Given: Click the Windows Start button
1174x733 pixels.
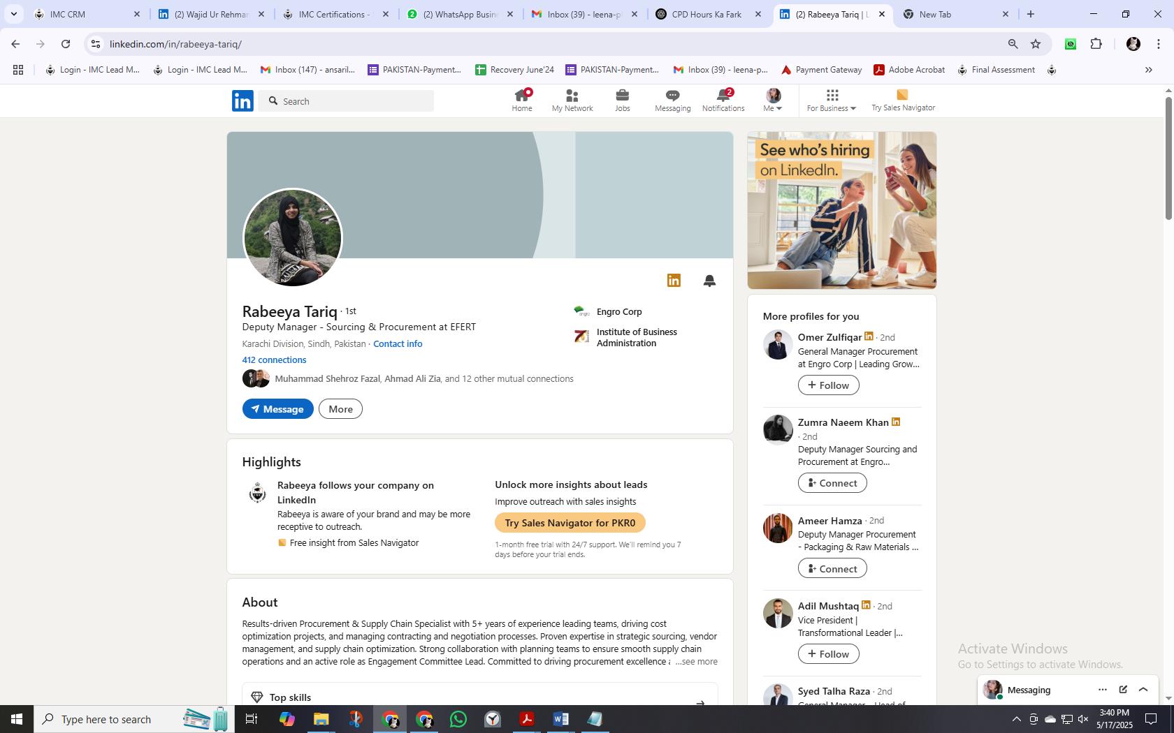Looking at the screenshot, I should coord(16,719).
